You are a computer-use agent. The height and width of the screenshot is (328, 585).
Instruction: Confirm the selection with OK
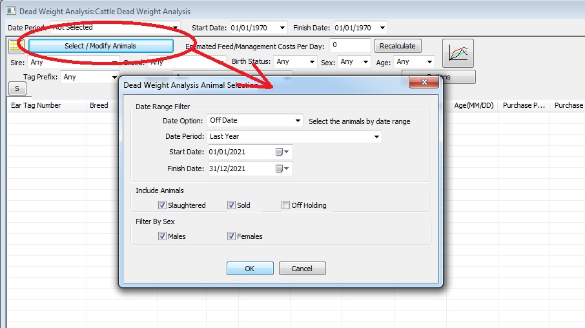pos(250,269)
